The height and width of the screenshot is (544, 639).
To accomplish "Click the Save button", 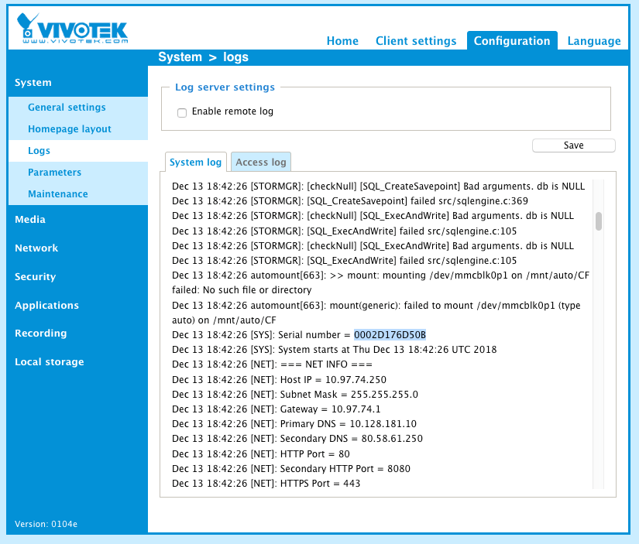I will click(573, 145).
